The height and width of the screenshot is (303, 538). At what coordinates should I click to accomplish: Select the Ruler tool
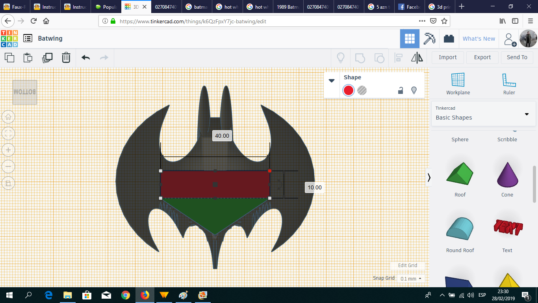(x=509, y=84)
